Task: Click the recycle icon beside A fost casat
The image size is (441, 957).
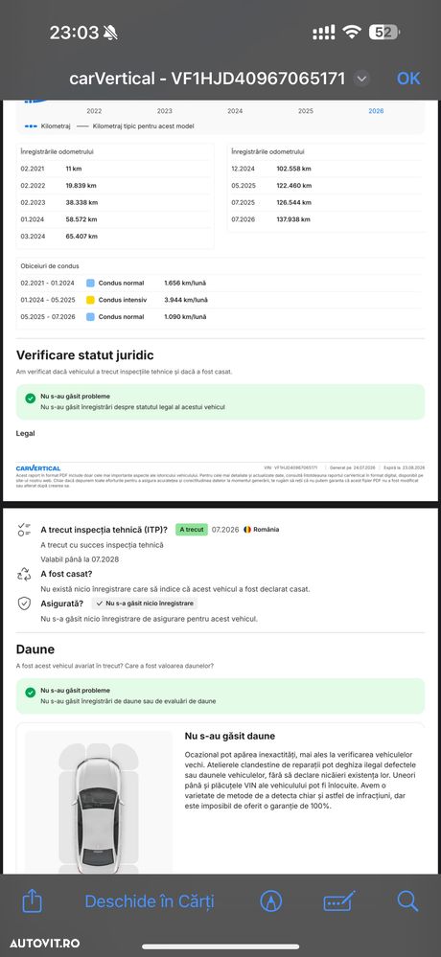Action: click(x=24, y=574)
